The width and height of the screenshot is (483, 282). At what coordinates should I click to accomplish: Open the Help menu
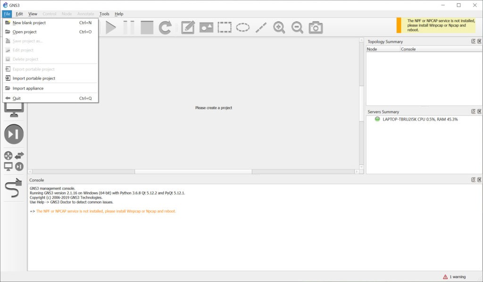point(119,14)
